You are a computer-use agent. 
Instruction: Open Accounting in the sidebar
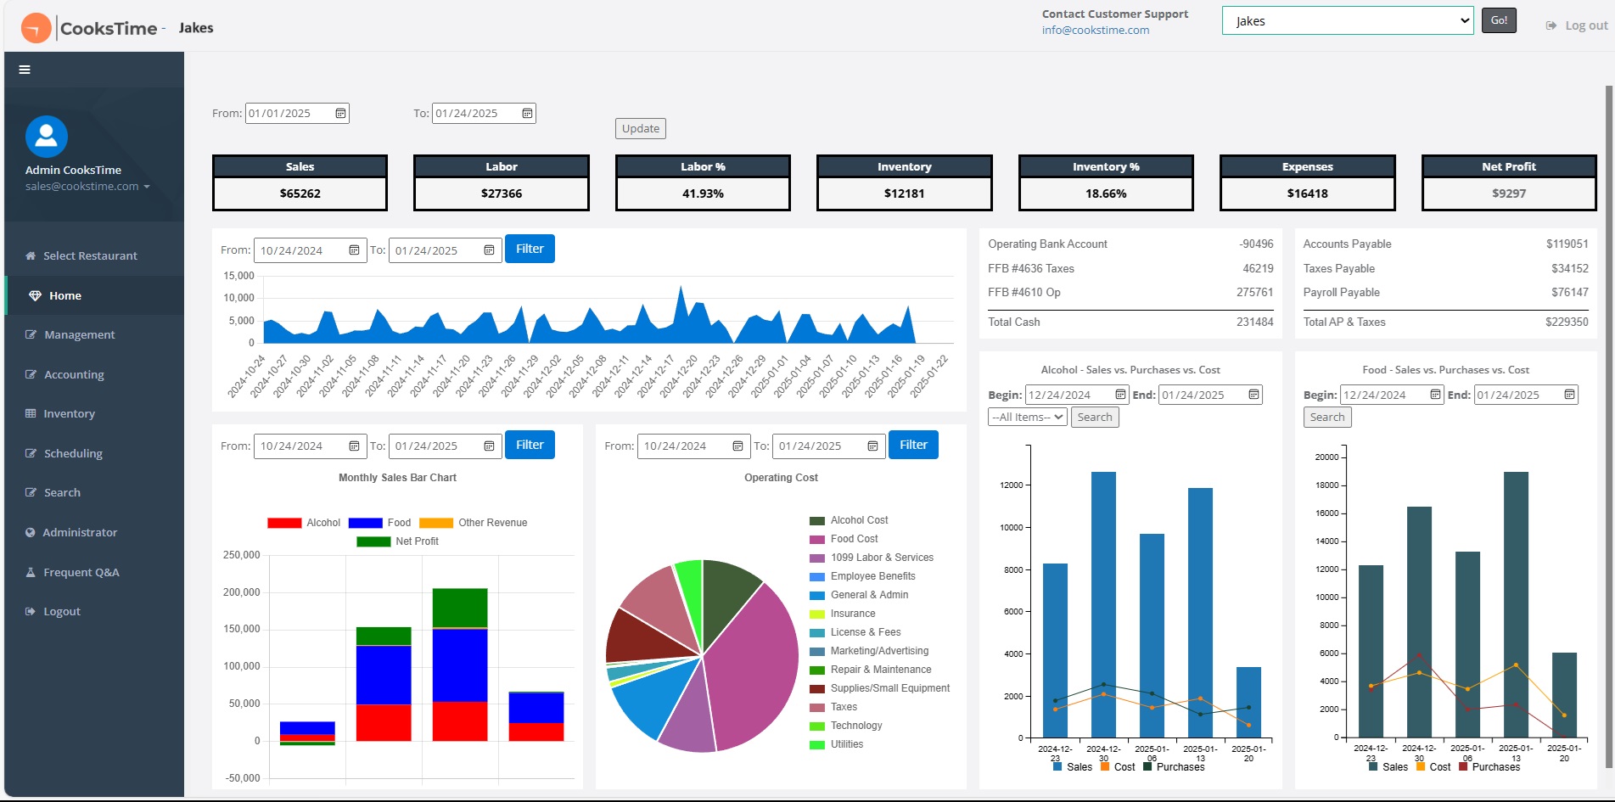[x=74, y=374]
